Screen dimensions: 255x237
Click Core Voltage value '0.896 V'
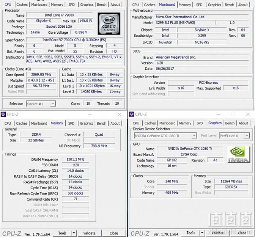(x=81, y=32)
